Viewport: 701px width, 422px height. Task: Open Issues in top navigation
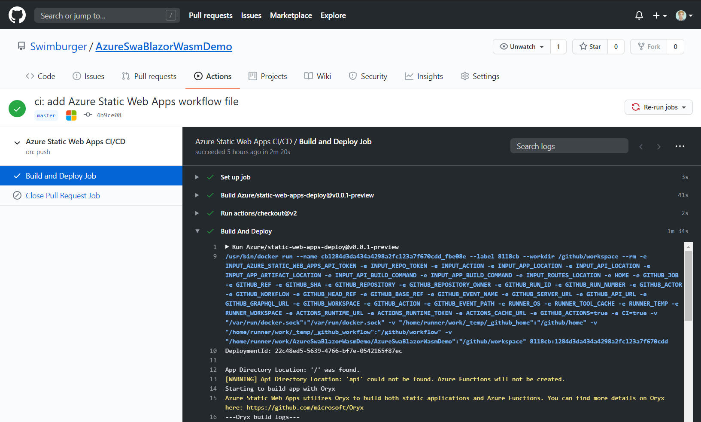tap(251, 15)
